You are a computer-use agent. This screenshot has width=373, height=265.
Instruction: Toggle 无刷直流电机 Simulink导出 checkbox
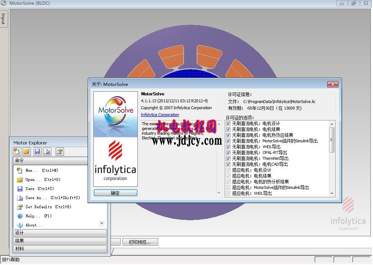[228, 141]
